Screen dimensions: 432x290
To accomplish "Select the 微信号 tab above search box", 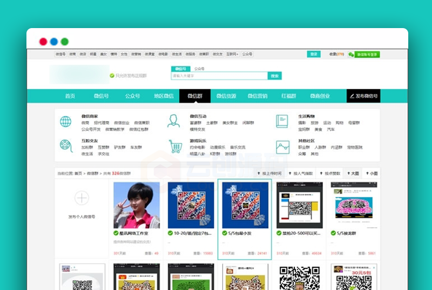I will point(181,69).
